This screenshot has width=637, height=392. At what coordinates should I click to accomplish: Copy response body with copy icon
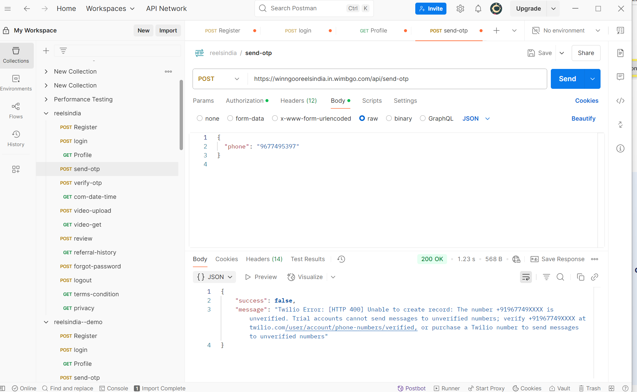[580, 277]
